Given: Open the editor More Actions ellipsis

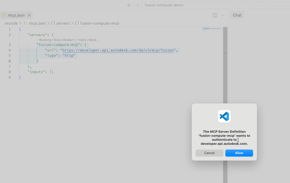Looking at the screenshot, I should click(x=223, y=15).
